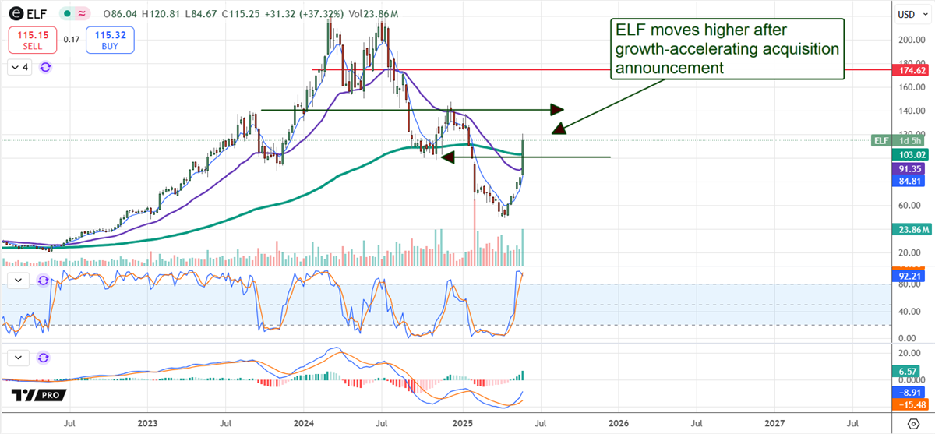935x434 pixels.
Task: Click the green 103.02 moving average label
Action: 911,155
